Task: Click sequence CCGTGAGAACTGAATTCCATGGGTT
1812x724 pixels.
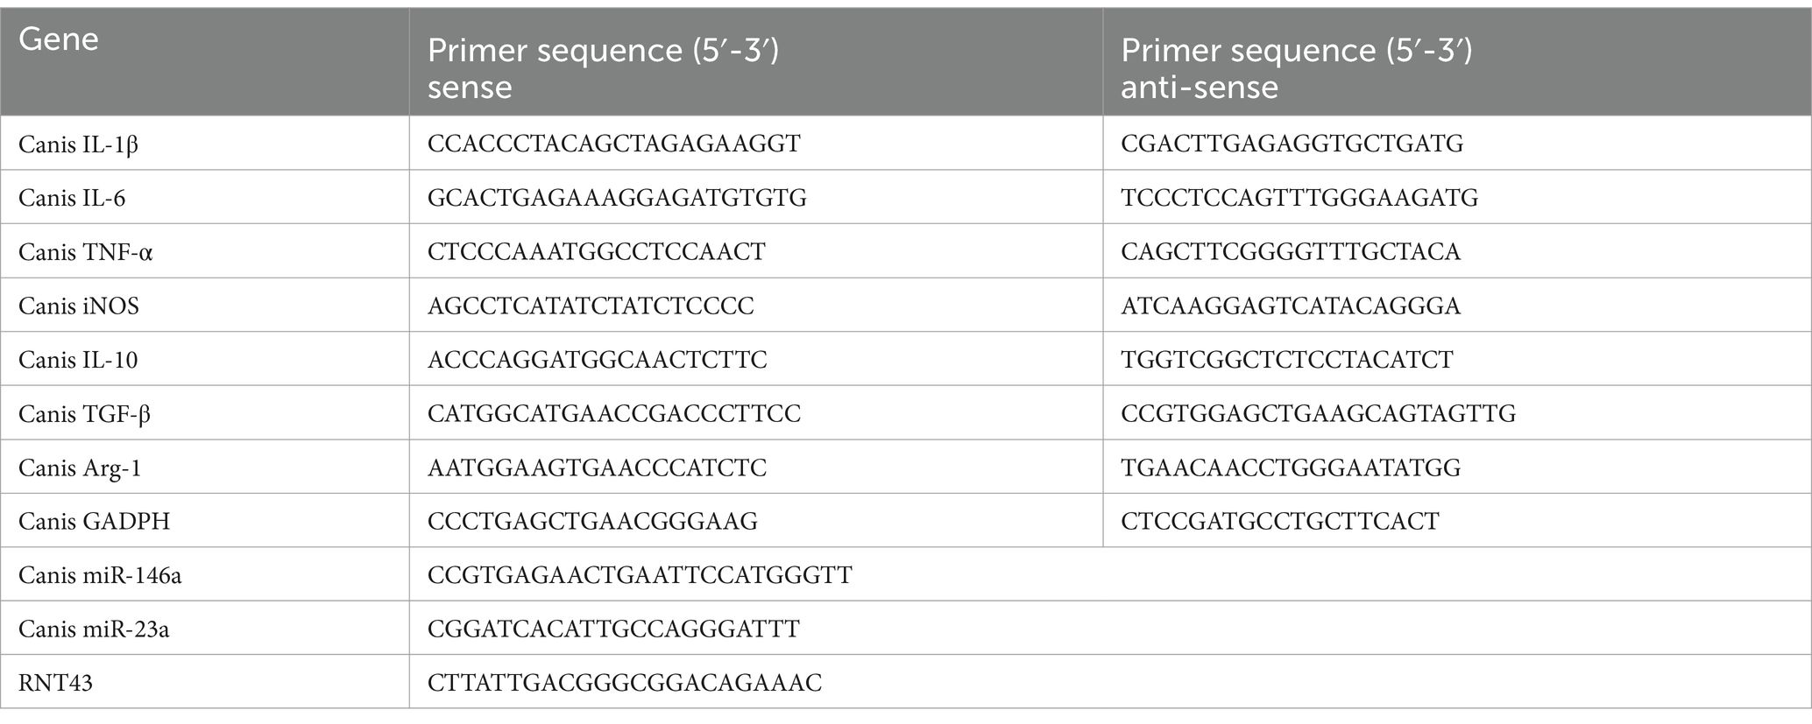Action: click(x=640, y=576)
